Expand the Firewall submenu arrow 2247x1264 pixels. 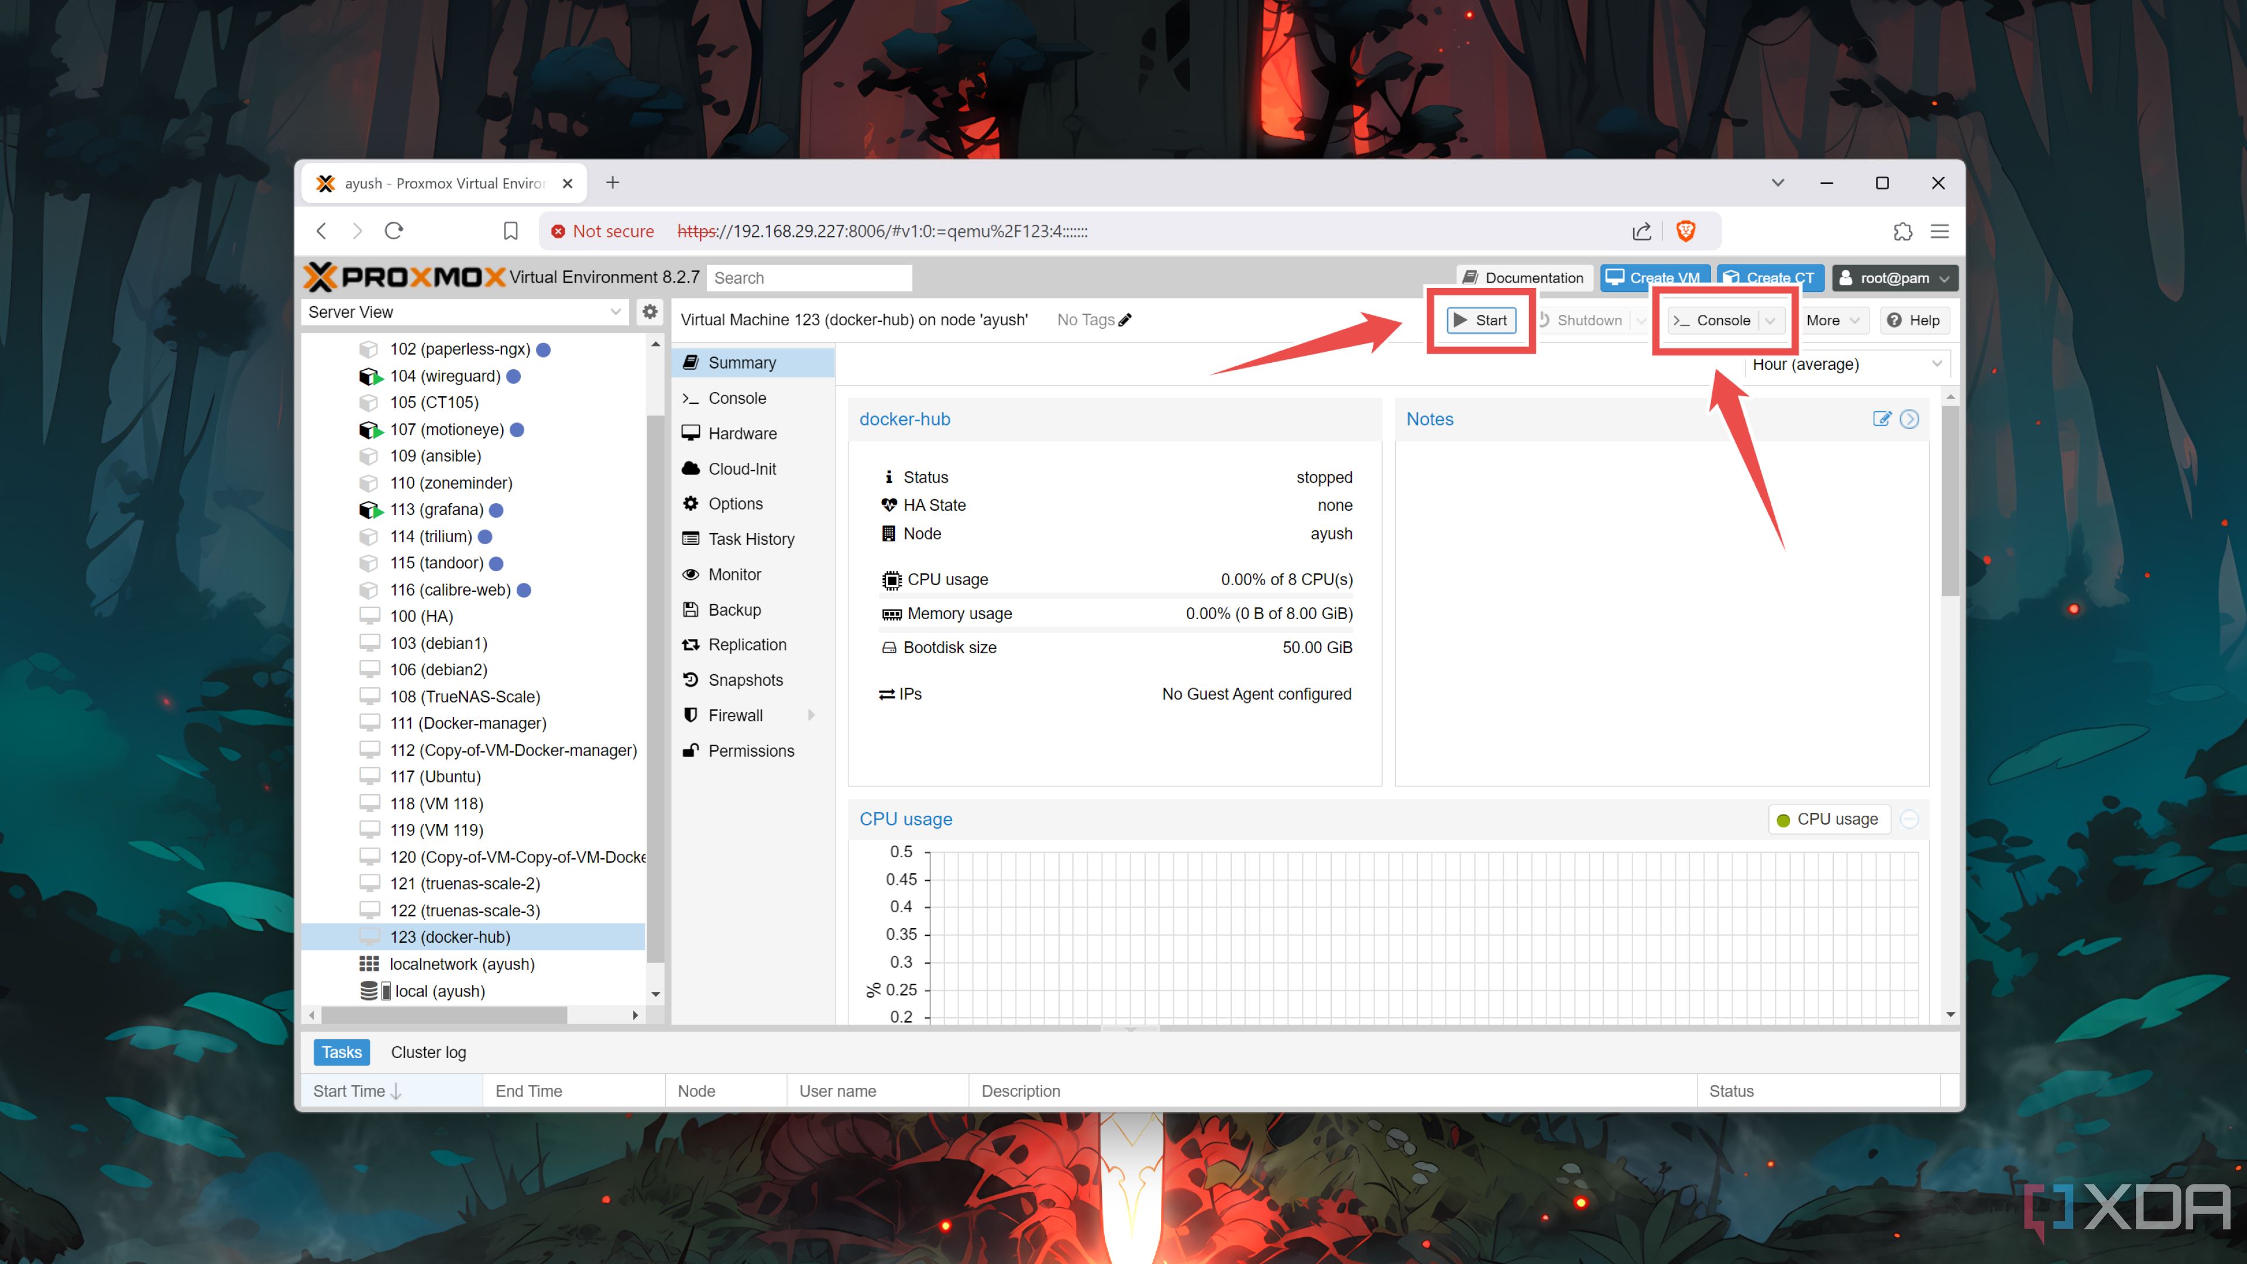[x=811, y=715]
